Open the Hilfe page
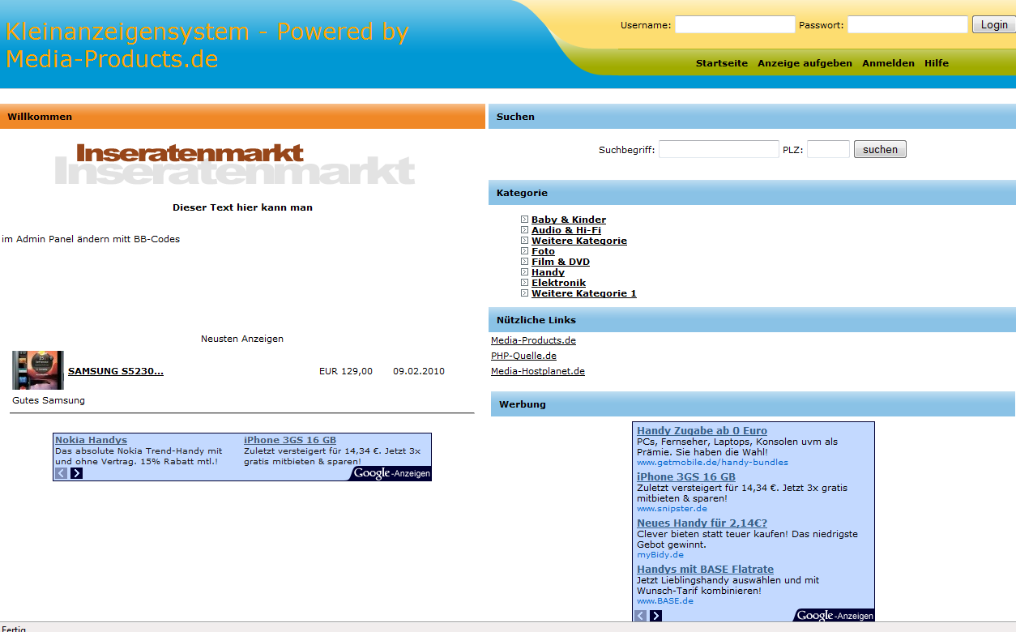 [x=936, y=63]
